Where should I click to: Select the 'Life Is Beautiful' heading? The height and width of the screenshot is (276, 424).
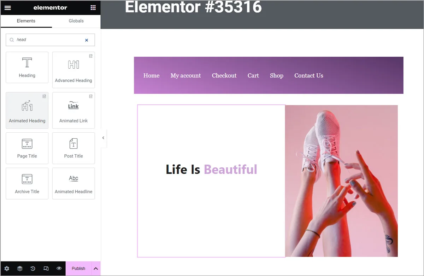pyautogui.click(x=211, y=169)
